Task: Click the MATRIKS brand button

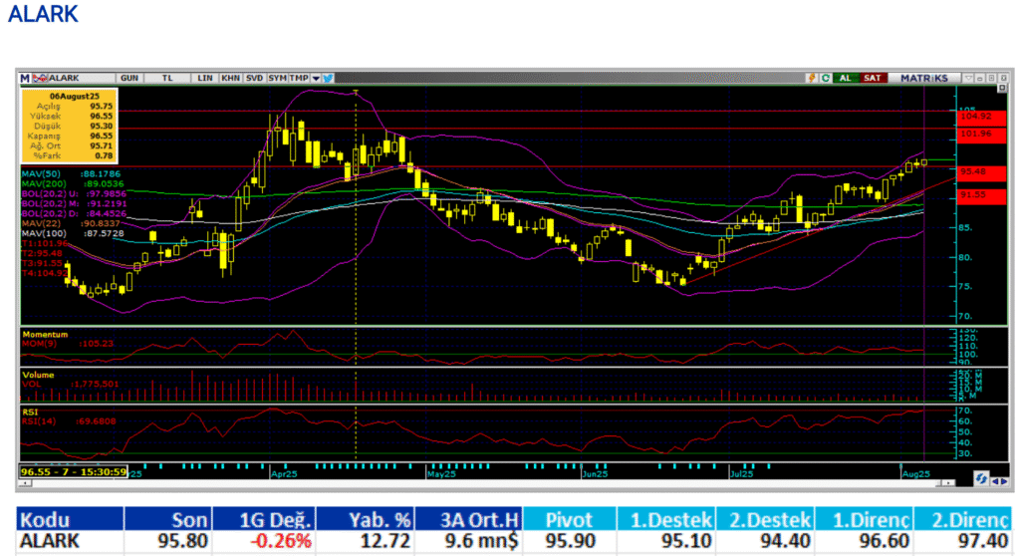Action: point(924,78)
